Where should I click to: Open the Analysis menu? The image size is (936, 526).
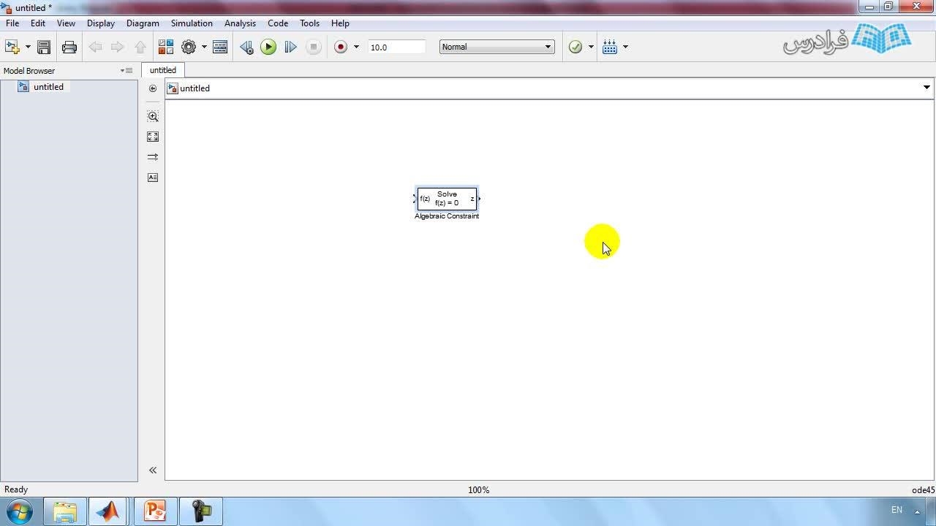pyautogui.click(x=240, y=23)
